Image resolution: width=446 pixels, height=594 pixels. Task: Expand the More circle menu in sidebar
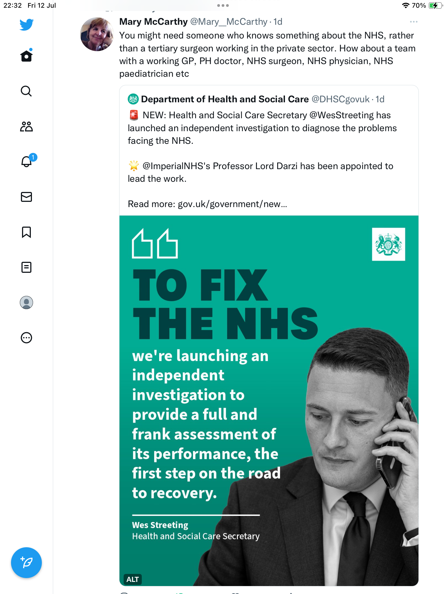(x=26, y=338)
